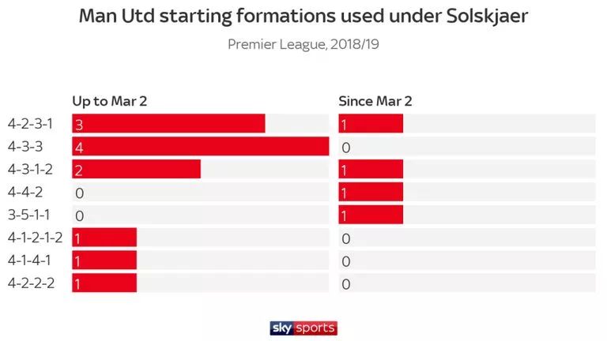Click the 4-1-4-1 formation label

[32, 260]
